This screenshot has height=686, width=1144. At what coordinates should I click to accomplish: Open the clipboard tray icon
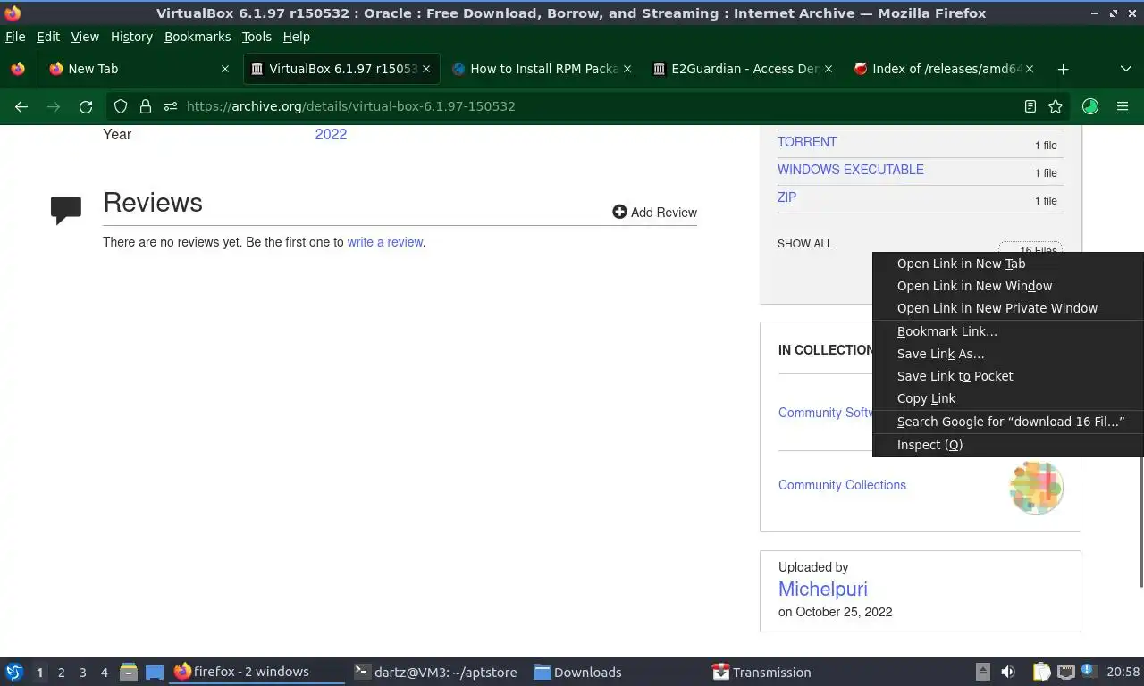1041,672
